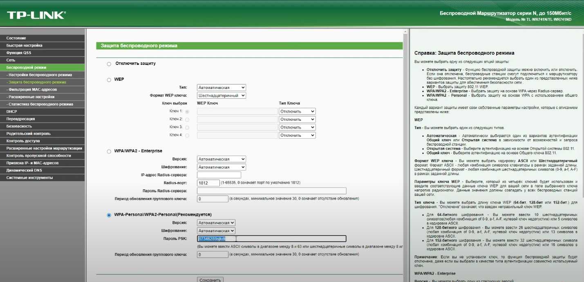
Task: Open the WEP Тип dropdown
Action: [221, 87]
